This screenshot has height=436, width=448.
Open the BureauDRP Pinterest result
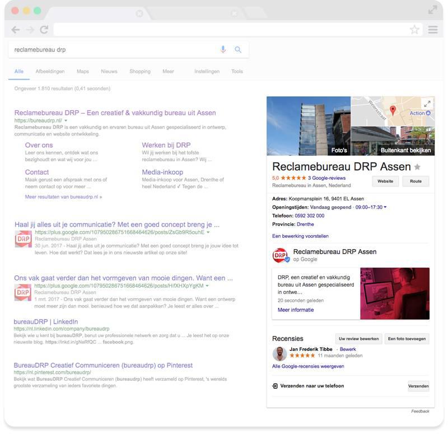(x=103, y=365)
